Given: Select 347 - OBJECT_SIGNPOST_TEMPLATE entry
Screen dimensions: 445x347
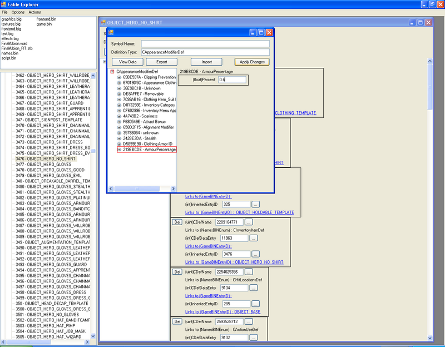Looking at the screenshot, I should (x=49, y=120).
